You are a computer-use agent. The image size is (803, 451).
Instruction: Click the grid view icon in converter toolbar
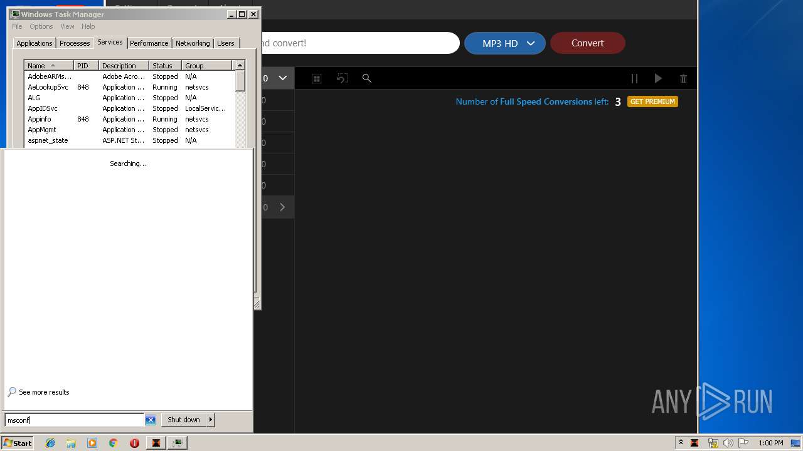pyautogui.click(x=317, y=78)
